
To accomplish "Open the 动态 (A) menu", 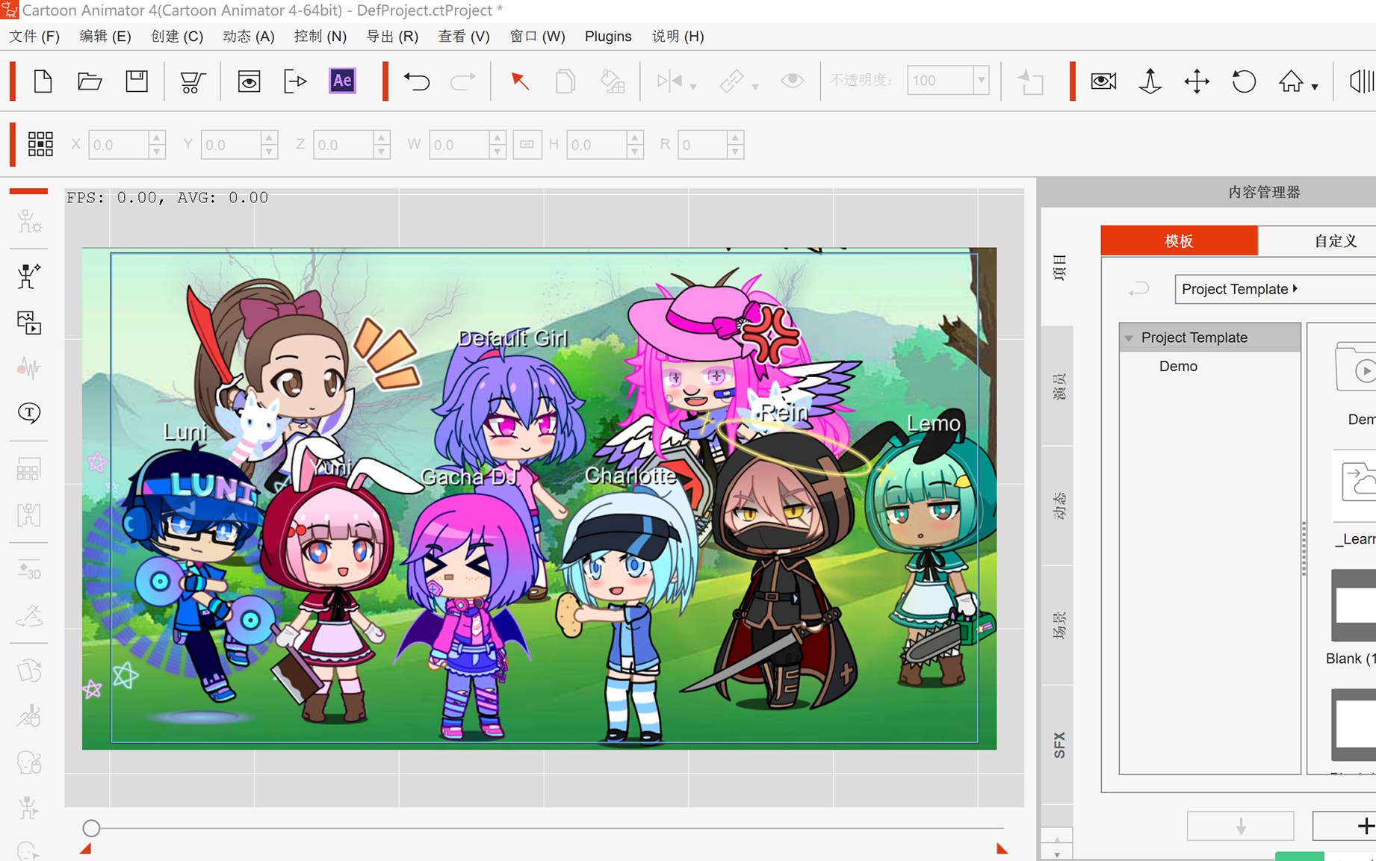I will click(249, 36).
